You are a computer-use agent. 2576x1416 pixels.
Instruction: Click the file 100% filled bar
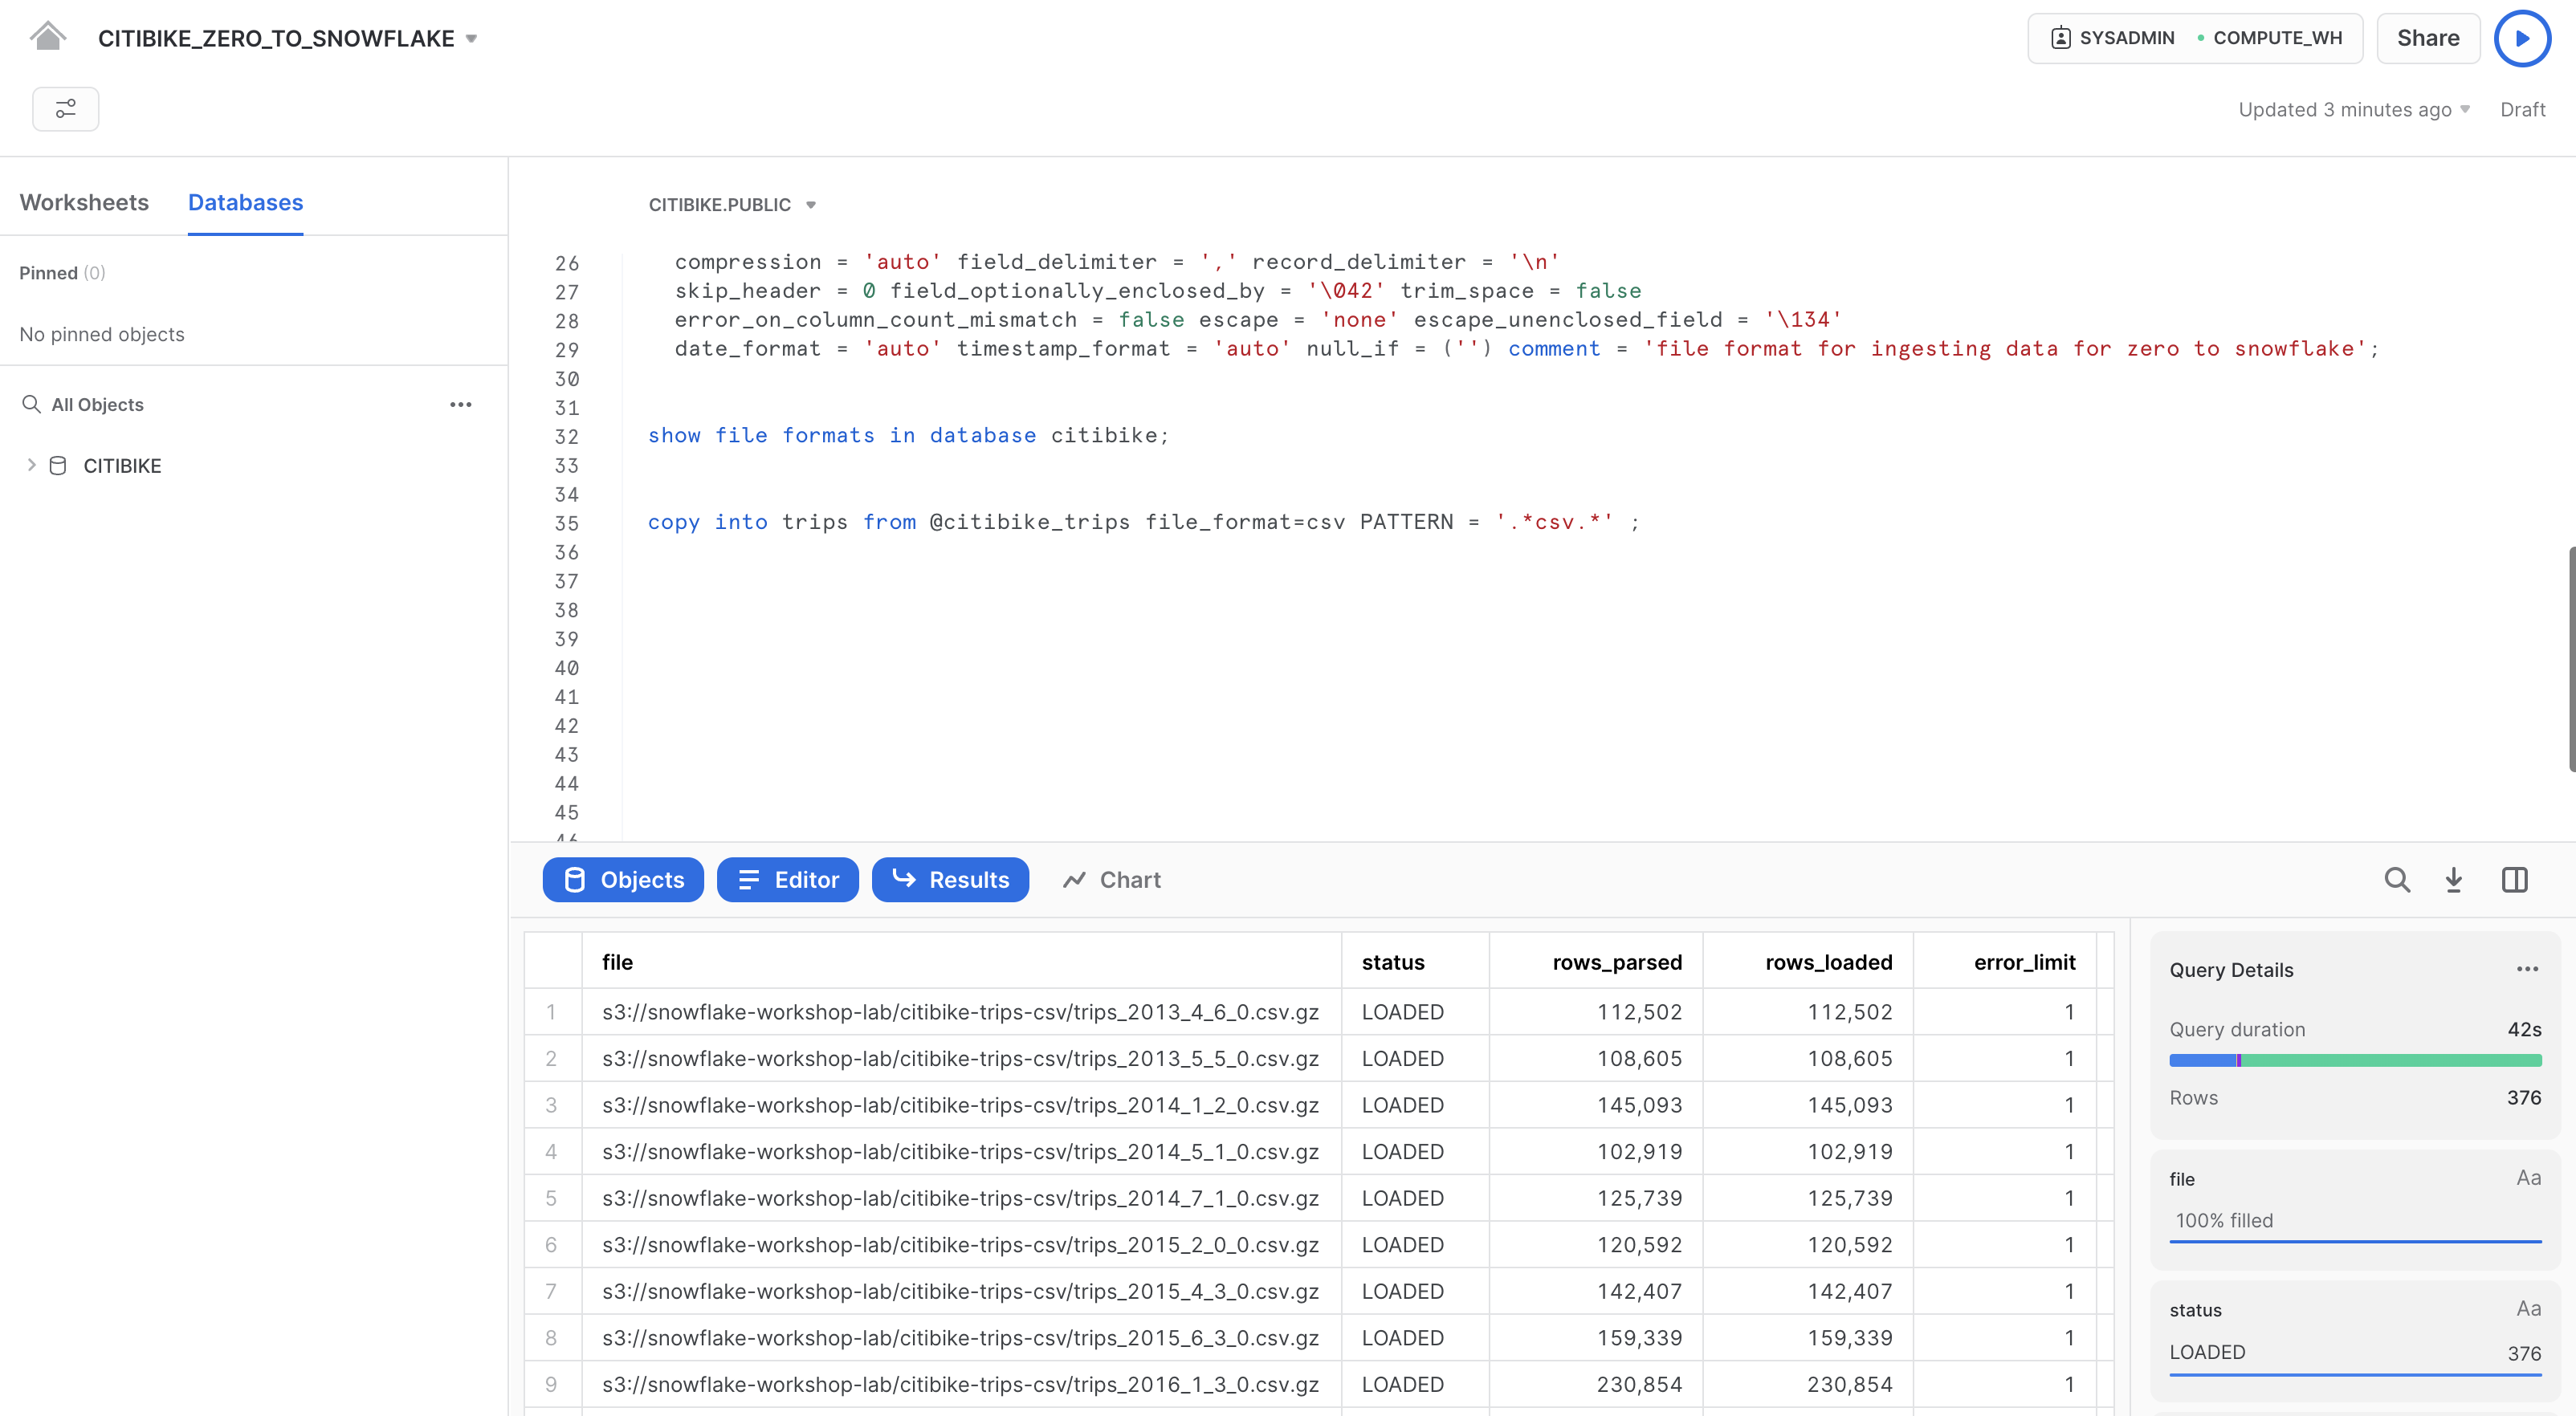click(2355, 1241)
